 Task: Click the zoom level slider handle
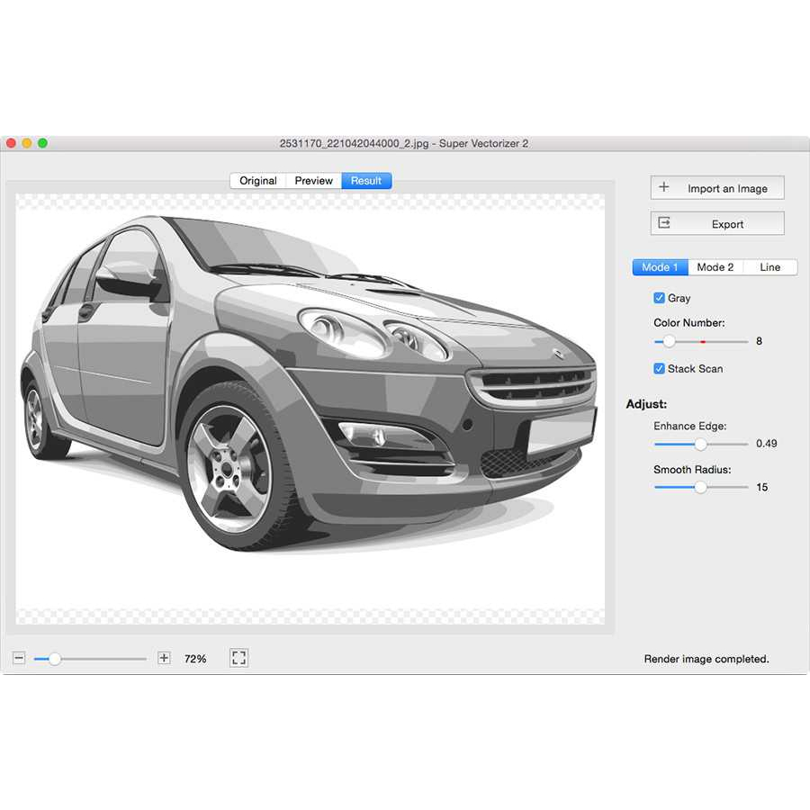[x=55, y=659]
